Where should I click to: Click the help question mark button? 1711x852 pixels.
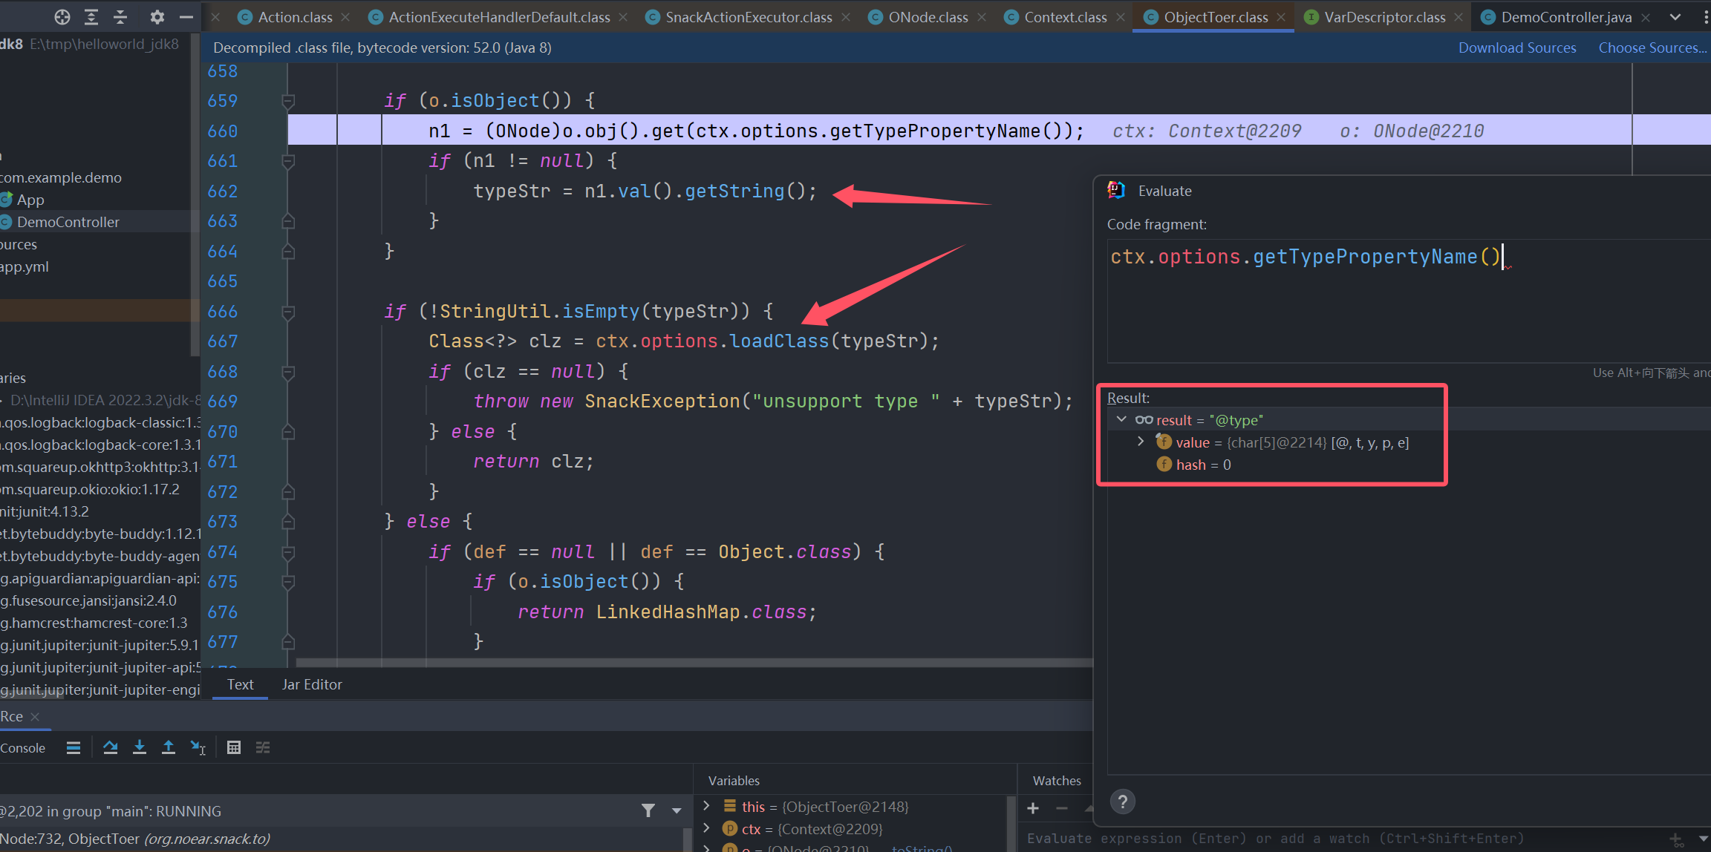coord(1122,802)
